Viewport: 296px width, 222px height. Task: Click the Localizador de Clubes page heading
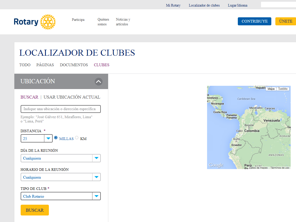click(77, 53)
